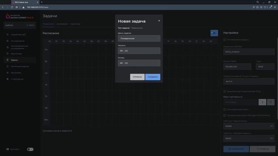Click the О программе sidebar icon
The height and width of the screenshot is (156, 278).
7,79
